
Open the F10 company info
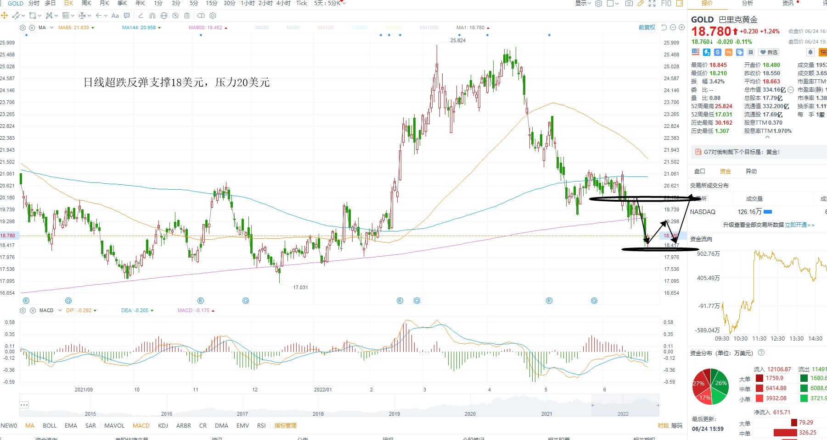tap(666, 3)
